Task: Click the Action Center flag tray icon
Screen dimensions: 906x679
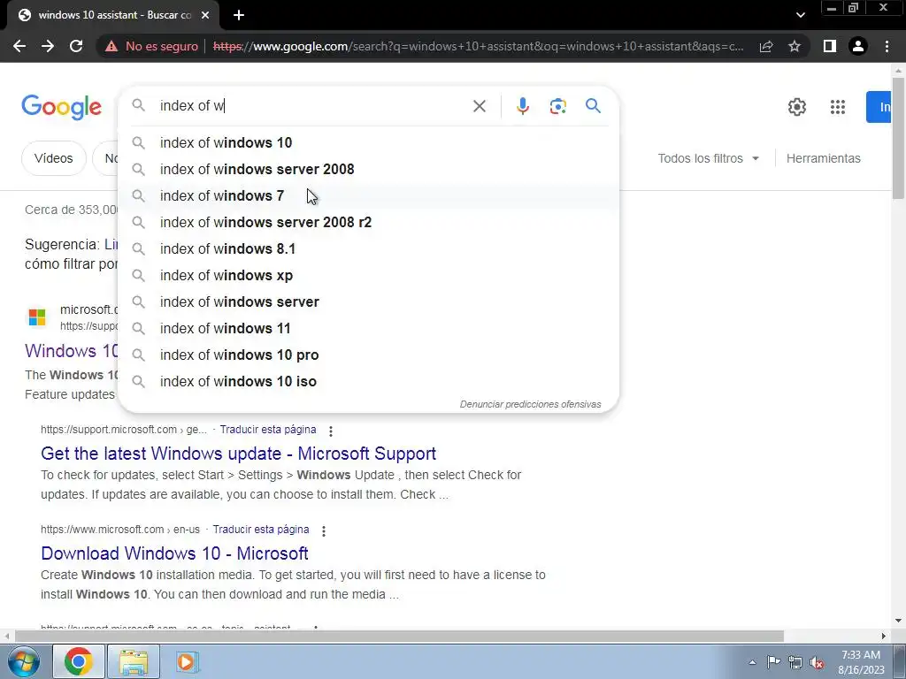Action: (773, 662)
